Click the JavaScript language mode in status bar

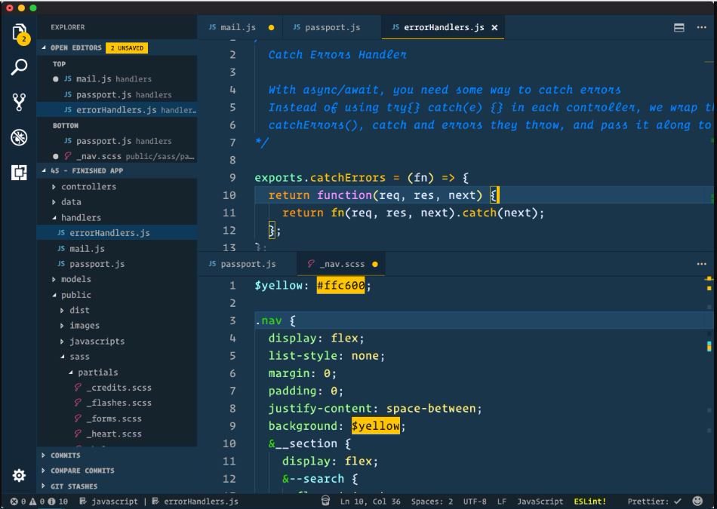coord(540,501)
